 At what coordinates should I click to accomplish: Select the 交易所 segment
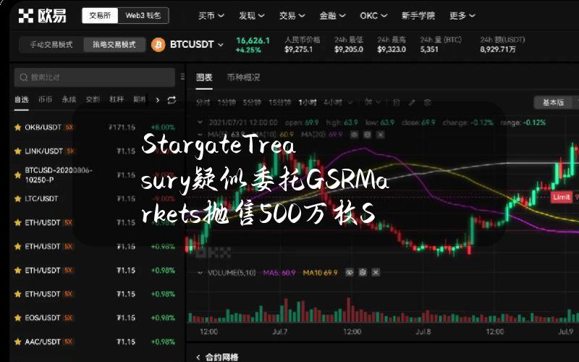click(x=100, y=16)
